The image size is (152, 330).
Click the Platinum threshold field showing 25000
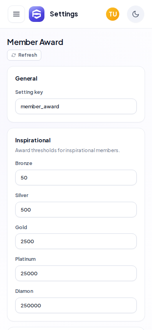(x=76, y=273)
